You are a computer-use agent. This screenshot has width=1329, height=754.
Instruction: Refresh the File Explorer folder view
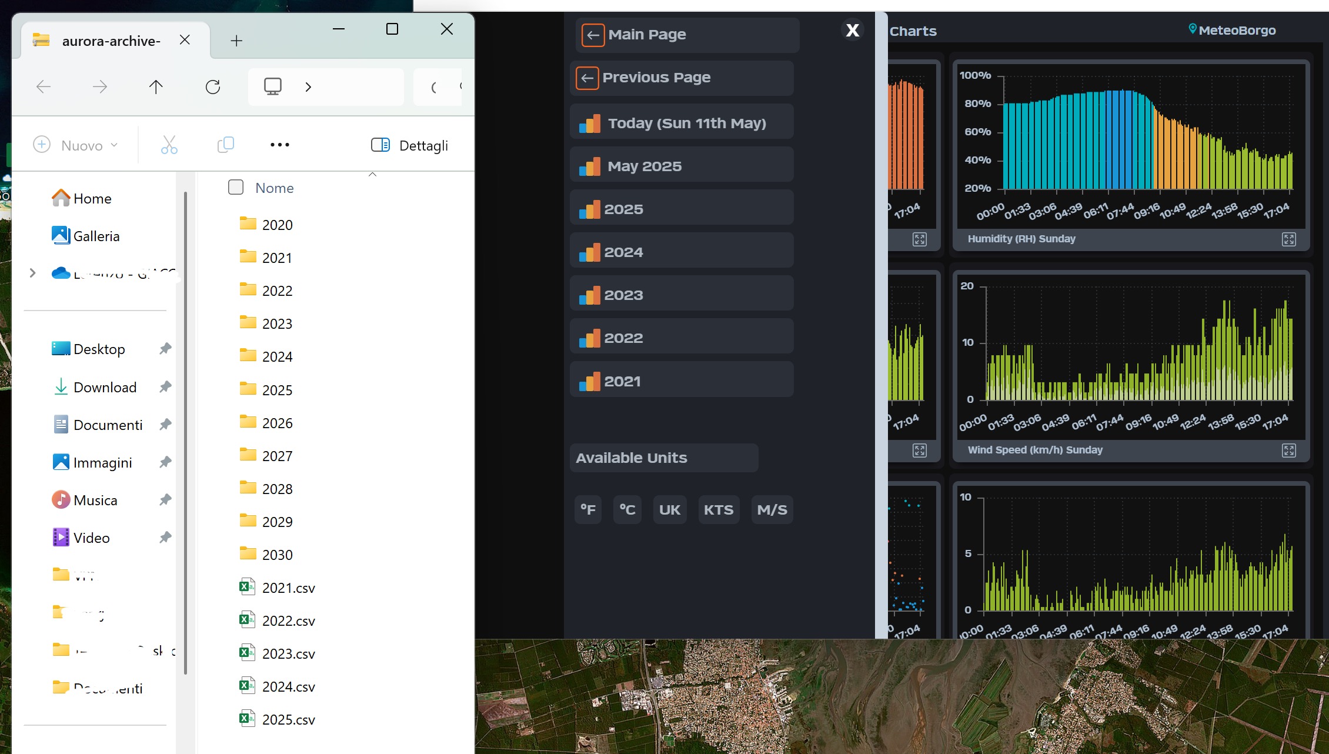click(213, 87)
